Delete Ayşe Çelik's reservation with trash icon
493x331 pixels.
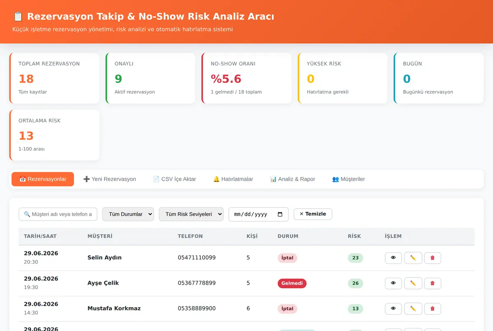pos(433,283)
